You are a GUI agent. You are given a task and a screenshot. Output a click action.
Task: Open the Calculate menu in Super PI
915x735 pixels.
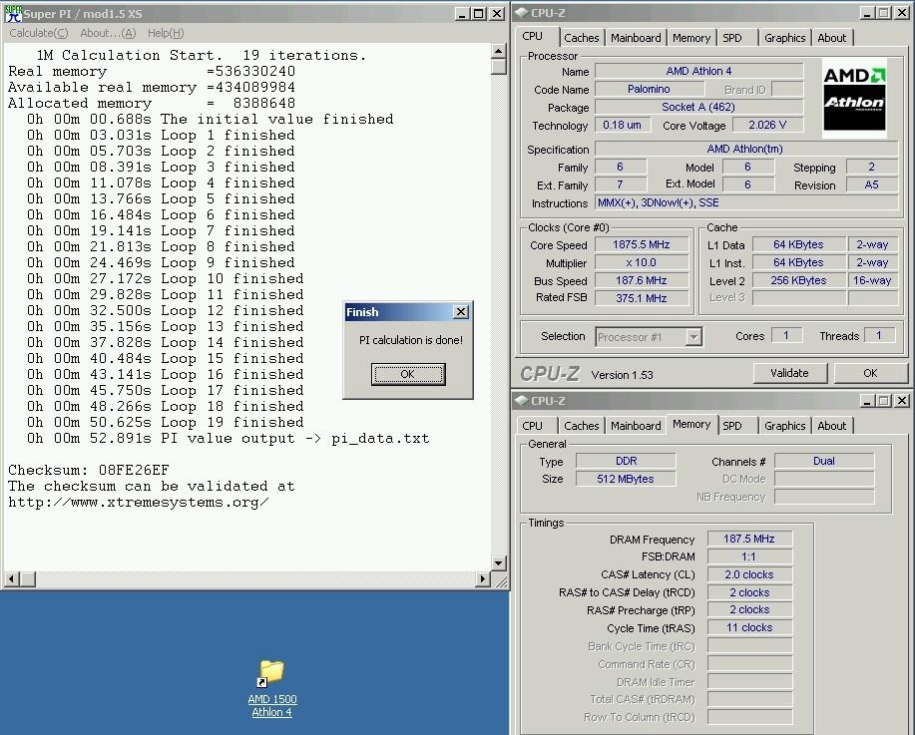click(39, 33)
